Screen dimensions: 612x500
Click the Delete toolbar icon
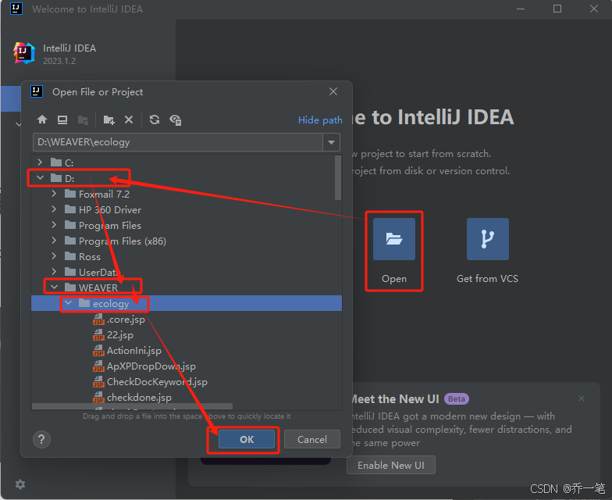coord(129,120)
